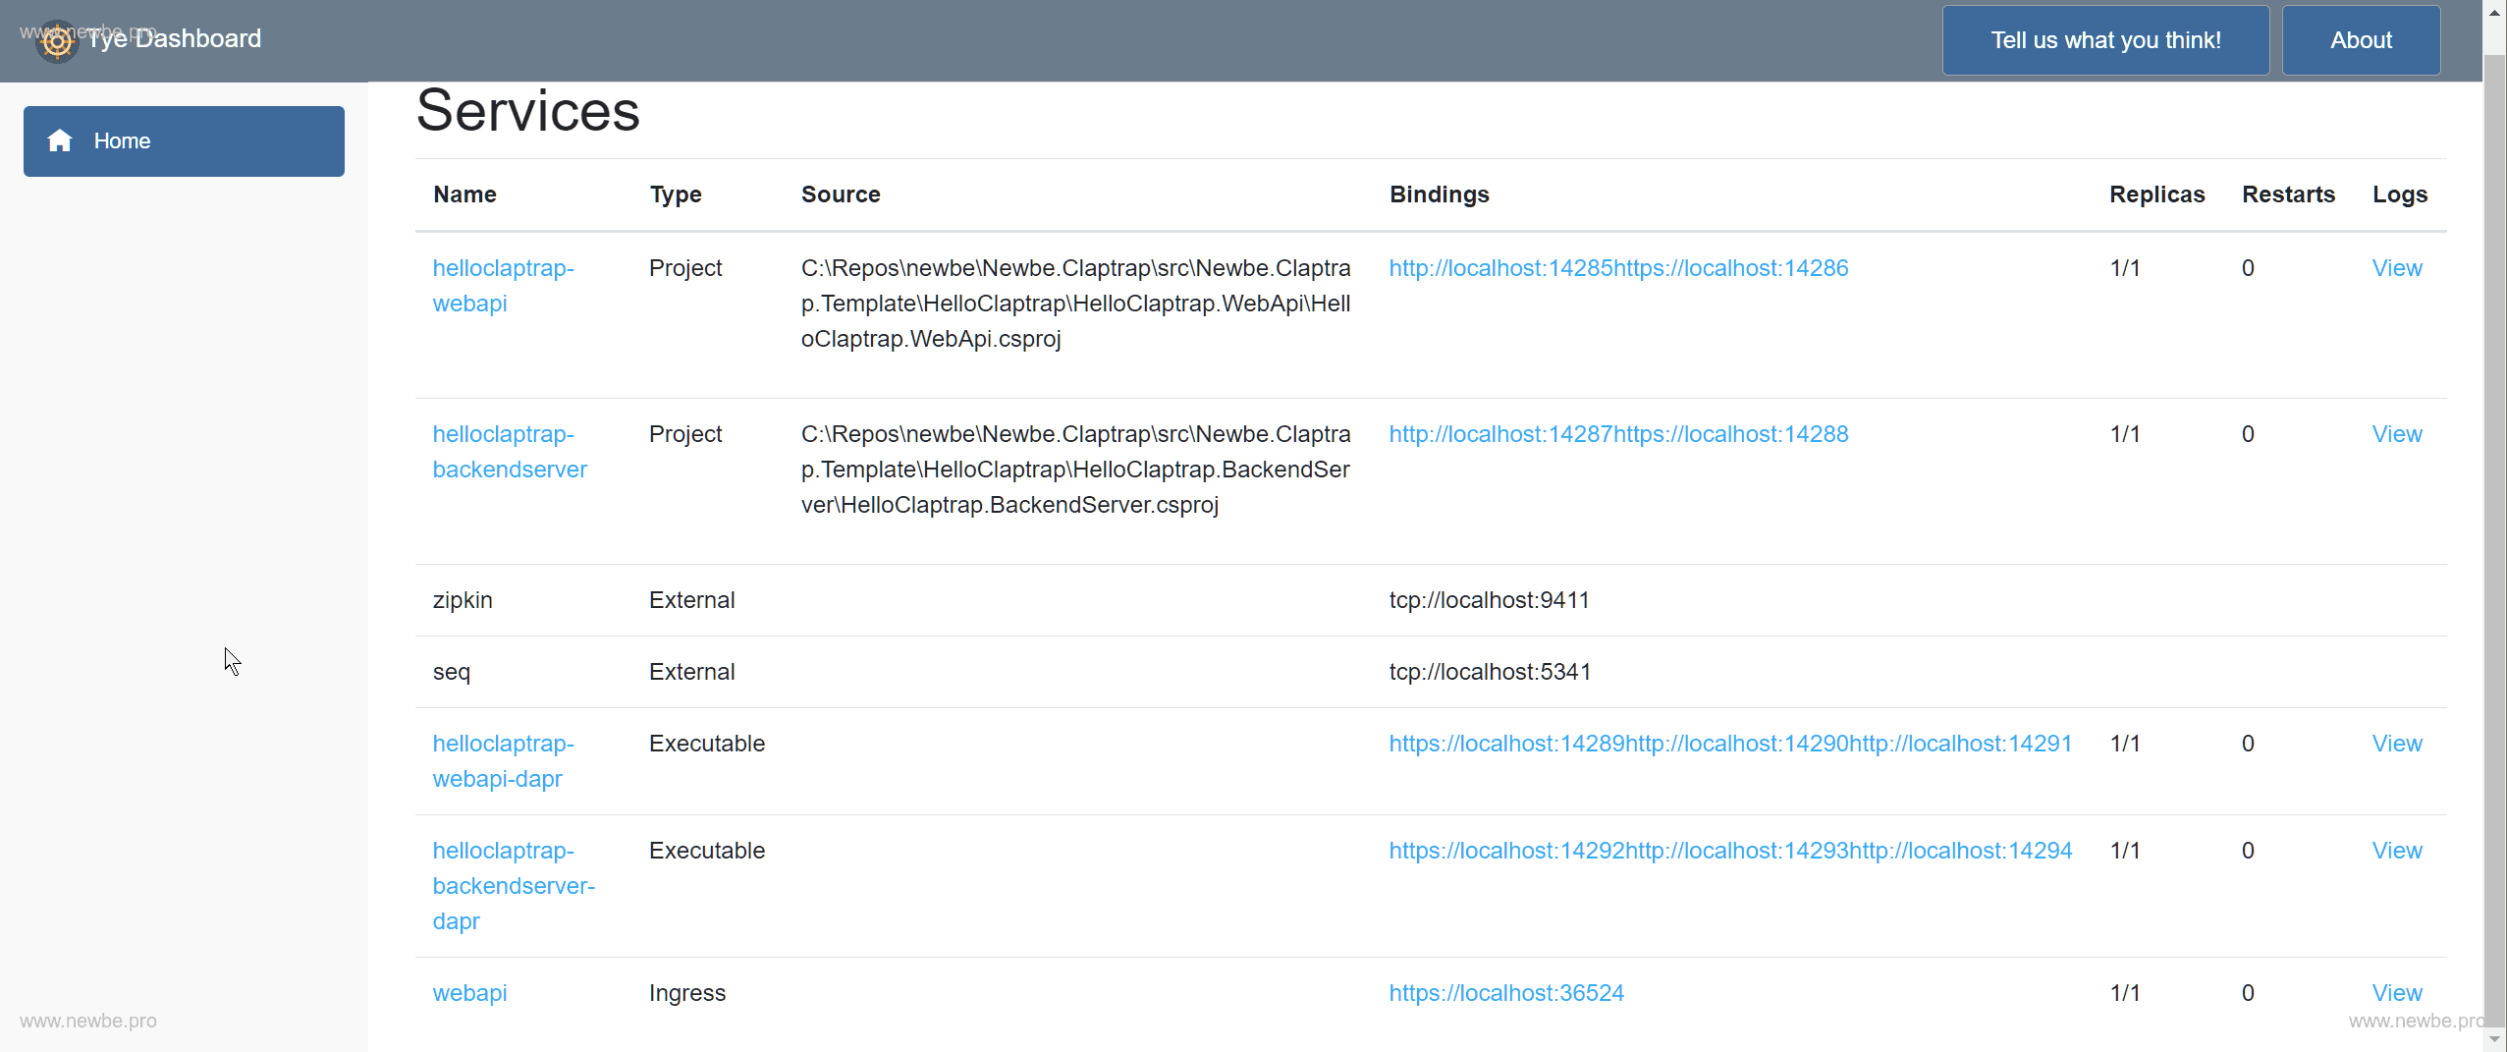The image size is (2507, 1052).
Task: Open binding https://localhost:14289 for webapi-dapr
Action: click(1505, 744)
